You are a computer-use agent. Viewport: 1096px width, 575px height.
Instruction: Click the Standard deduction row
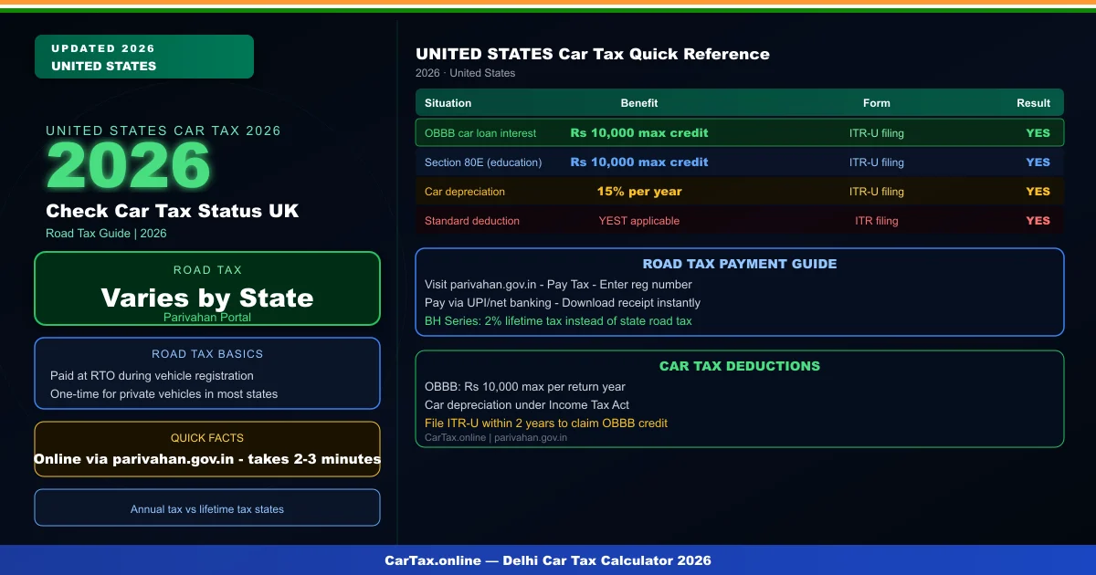639,221
